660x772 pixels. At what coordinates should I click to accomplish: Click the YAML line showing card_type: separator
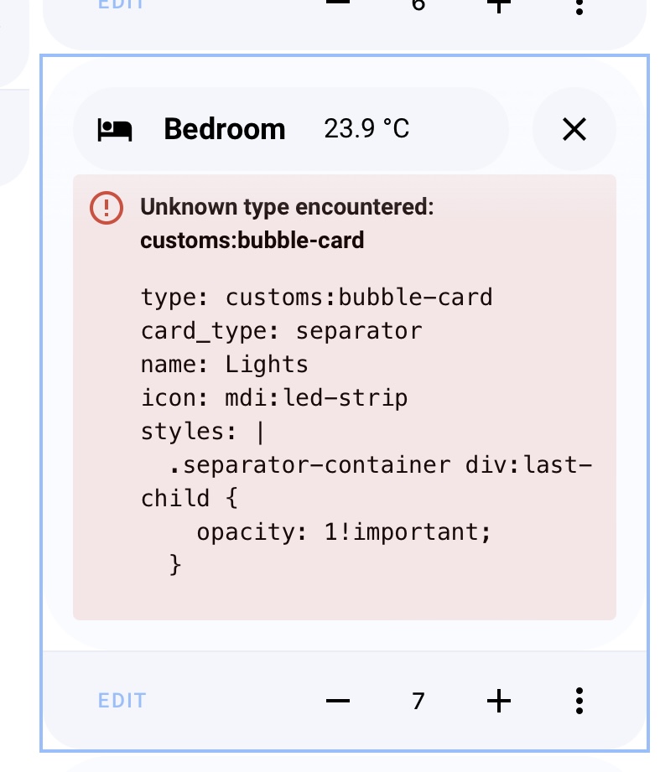coord(281,330)
